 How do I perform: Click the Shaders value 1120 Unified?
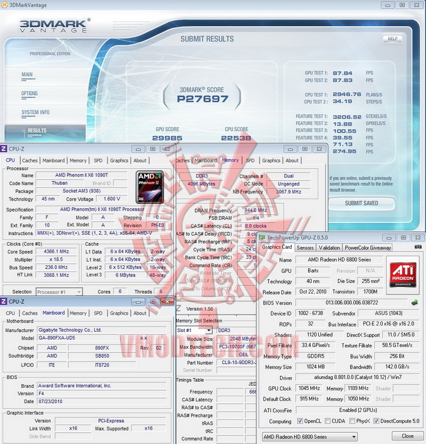[319, 335]
